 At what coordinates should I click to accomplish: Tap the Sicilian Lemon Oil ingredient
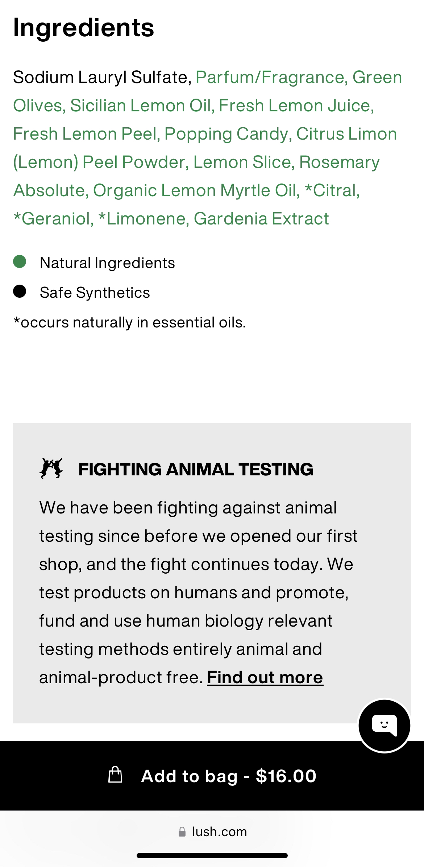pos(140,106)
